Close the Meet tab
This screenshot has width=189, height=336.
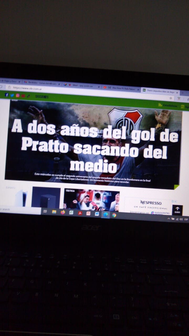99,86
